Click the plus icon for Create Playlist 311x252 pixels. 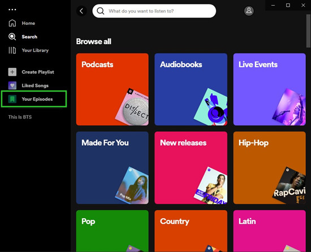tap(12, 72)
